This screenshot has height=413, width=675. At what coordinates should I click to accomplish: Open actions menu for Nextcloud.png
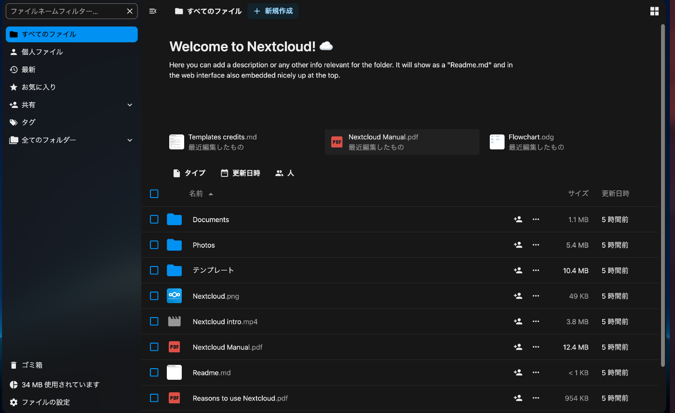point(536,296)
